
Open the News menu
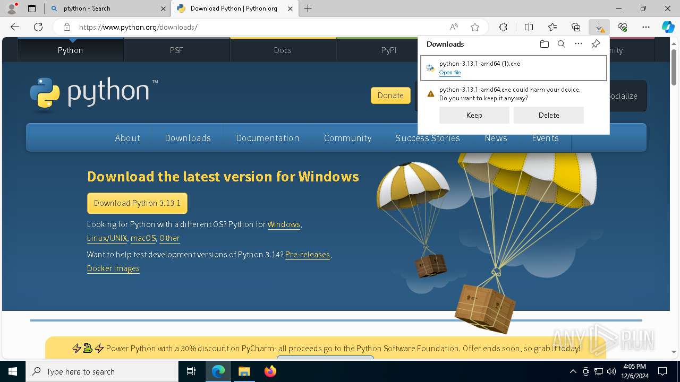(x=496, y=138)
